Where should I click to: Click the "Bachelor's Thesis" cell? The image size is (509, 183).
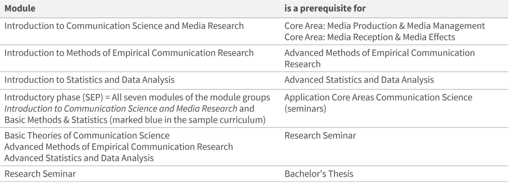(319, 174)
